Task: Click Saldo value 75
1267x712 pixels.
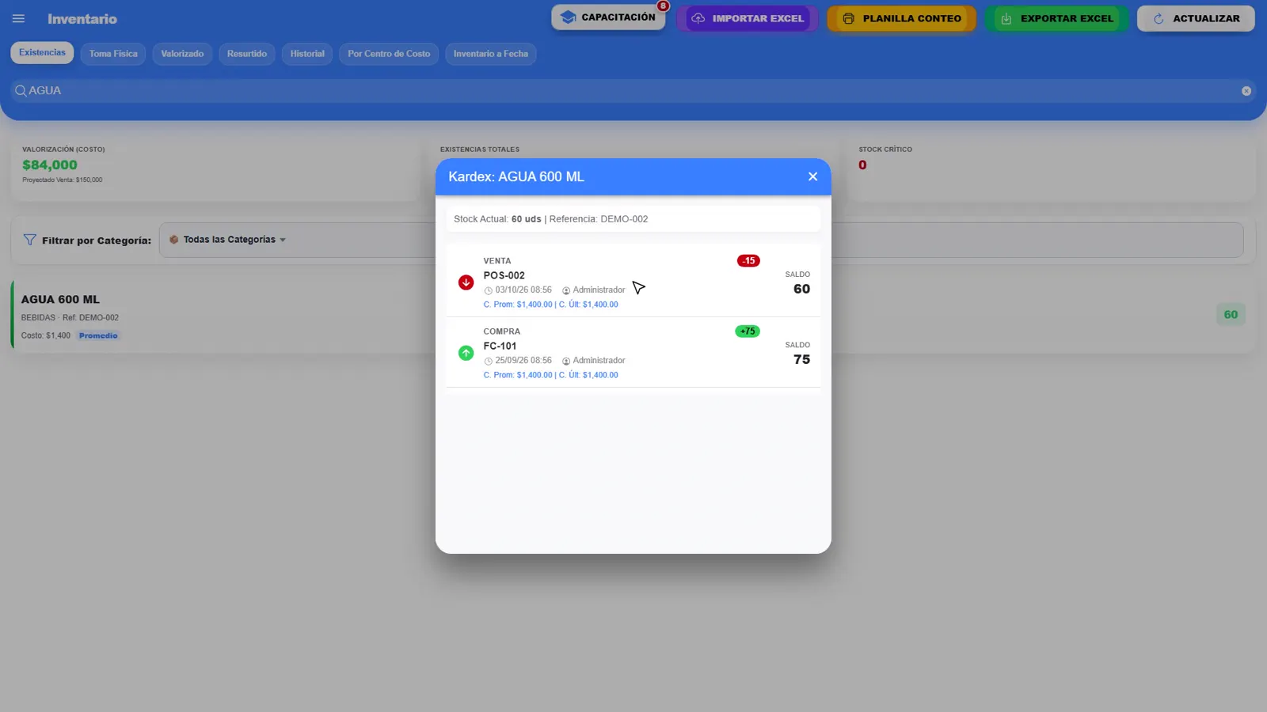Action: pyautogui.click(x=801, y=359)
